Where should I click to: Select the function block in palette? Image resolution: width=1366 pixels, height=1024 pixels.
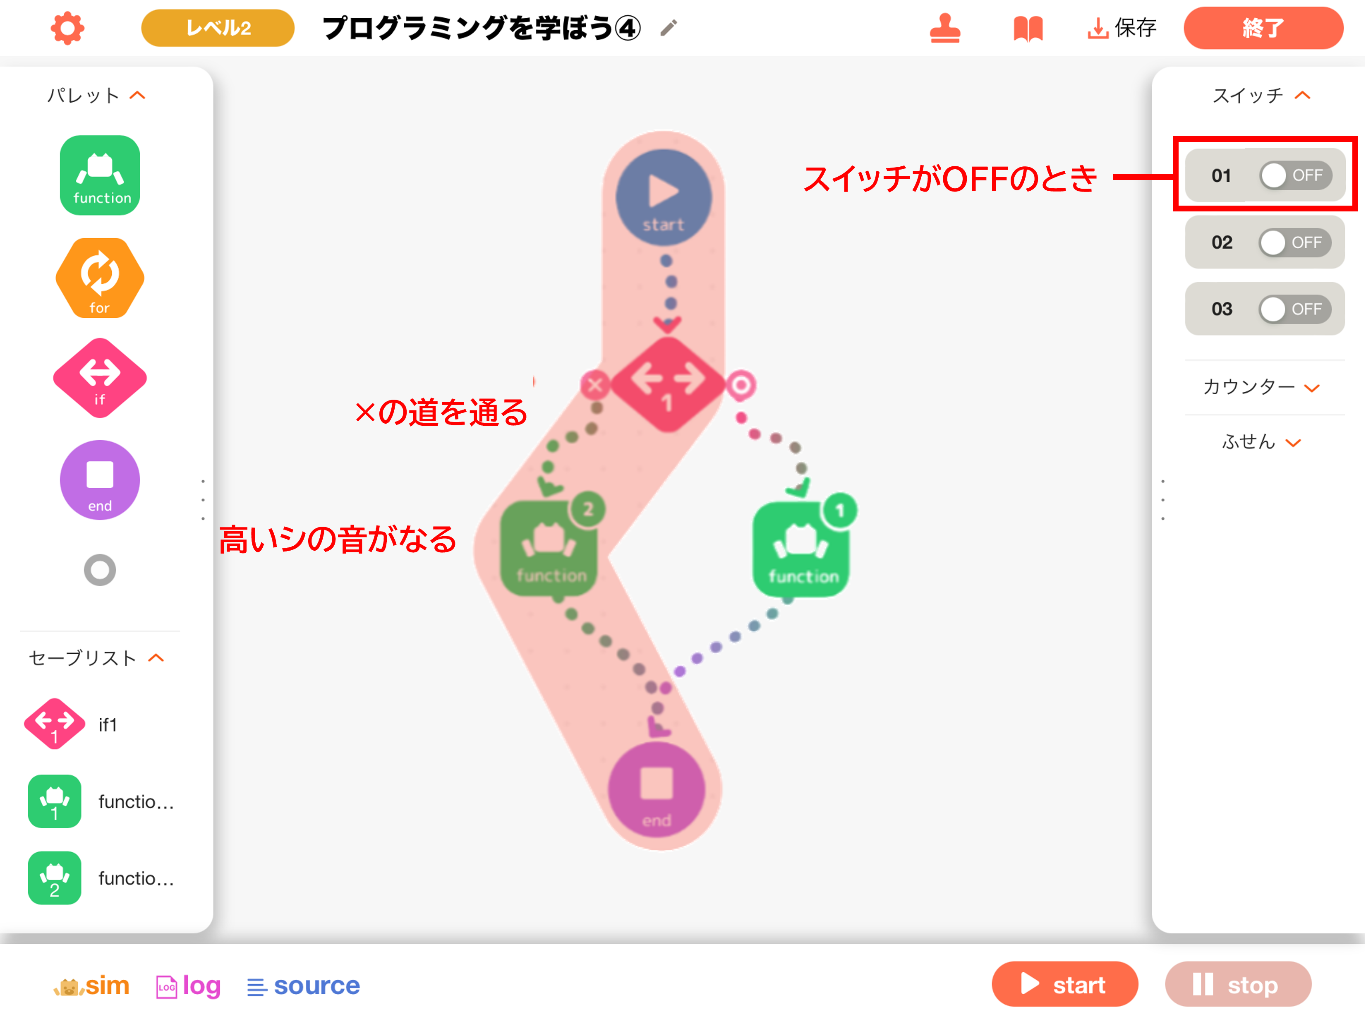(x=100, y=175)
